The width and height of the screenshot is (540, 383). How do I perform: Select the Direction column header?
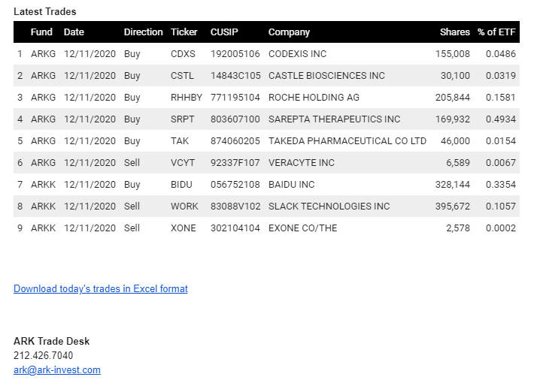[143, 32]
